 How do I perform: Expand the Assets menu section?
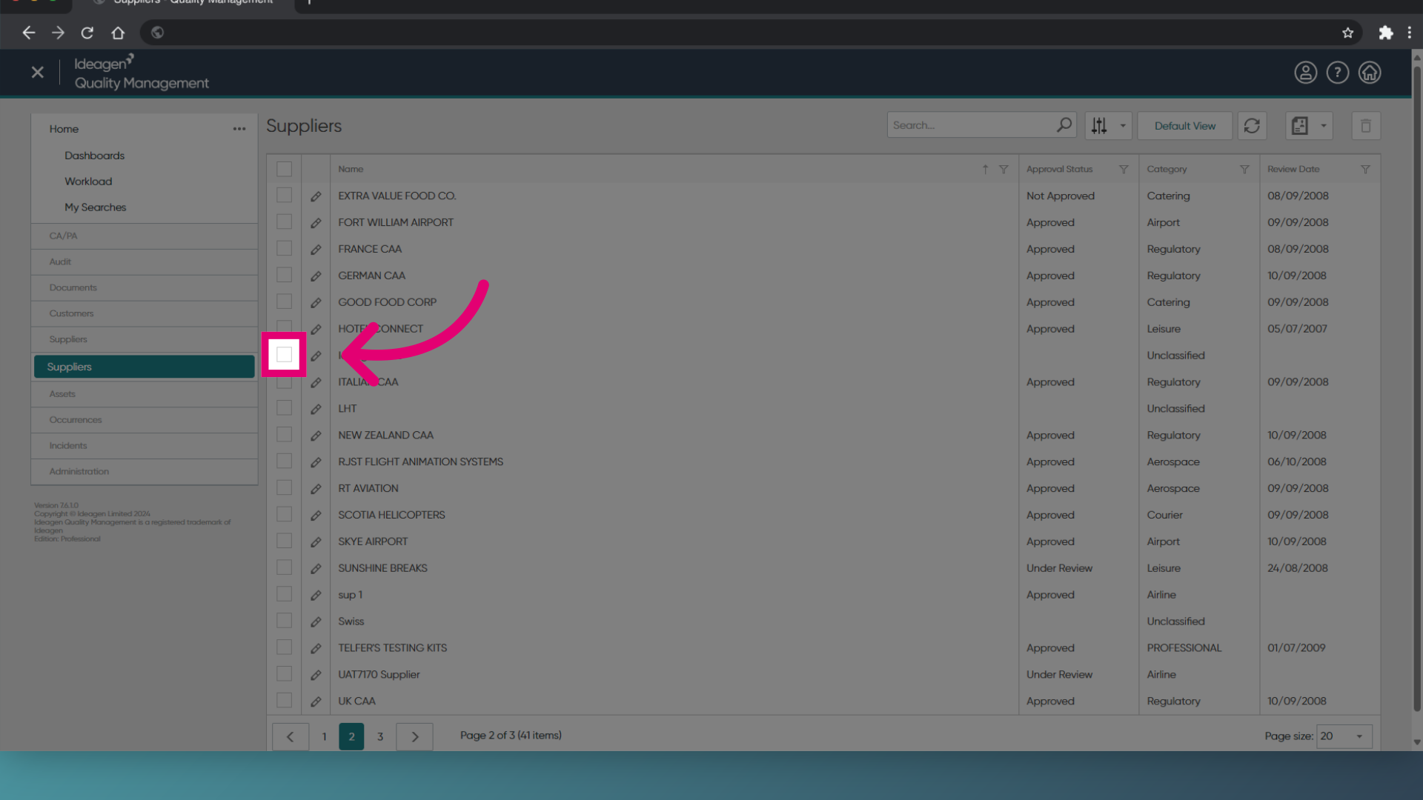click(x=145, y=395)
